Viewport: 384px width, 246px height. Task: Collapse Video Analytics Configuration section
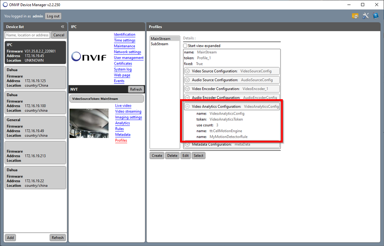pyautogui.click(x=187, y=106)
